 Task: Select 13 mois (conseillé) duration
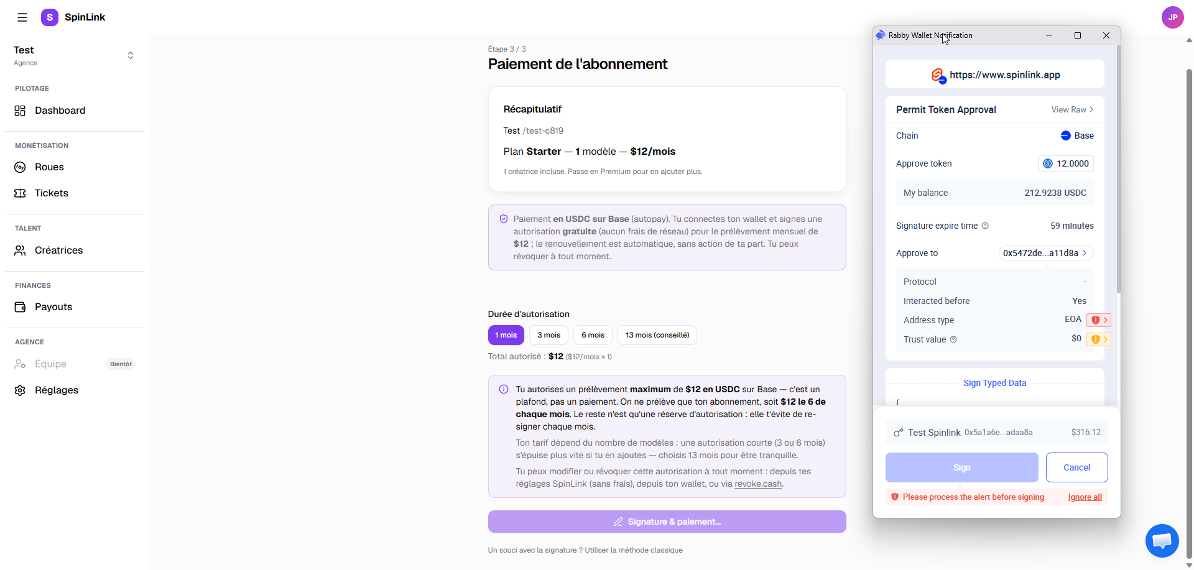[657, 335]
